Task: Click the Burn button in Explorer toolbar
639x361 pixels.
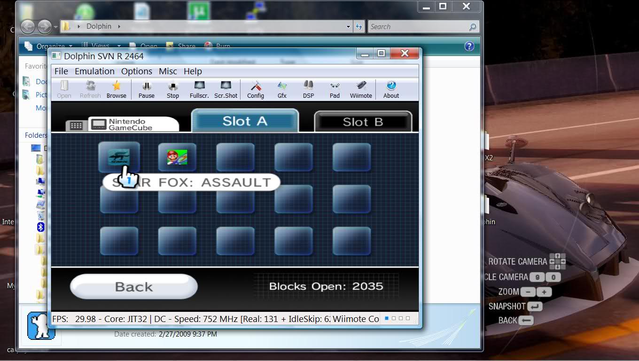Action: (218, 46)
